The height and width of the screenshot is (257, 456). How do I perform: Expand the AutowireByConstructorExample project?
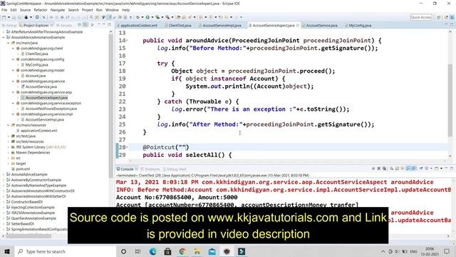[4, 180]
